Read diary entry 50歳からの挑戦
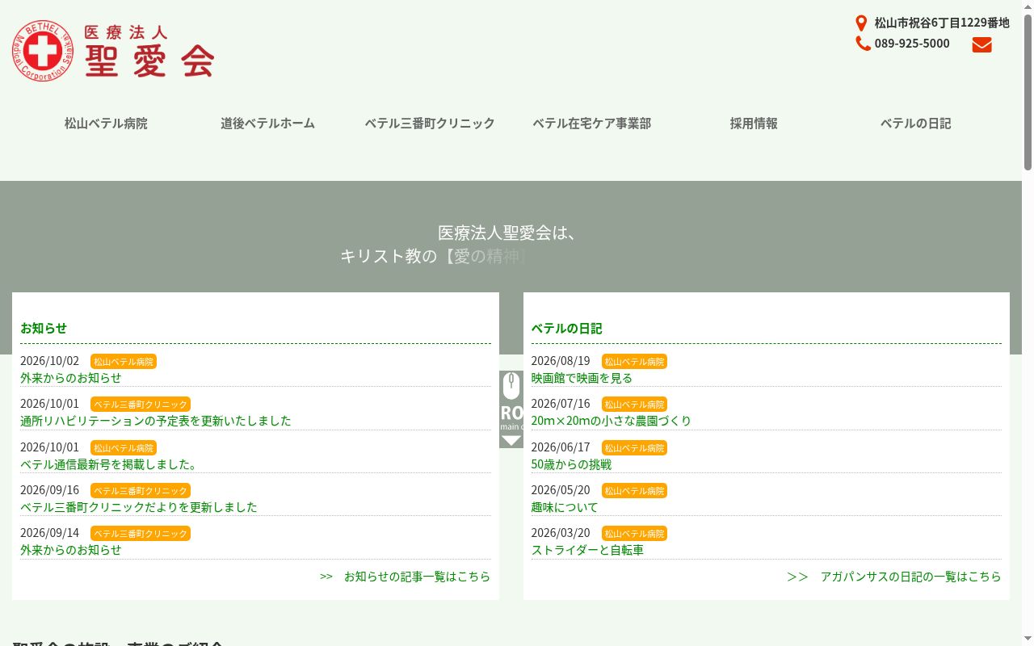 pos(571,464)
